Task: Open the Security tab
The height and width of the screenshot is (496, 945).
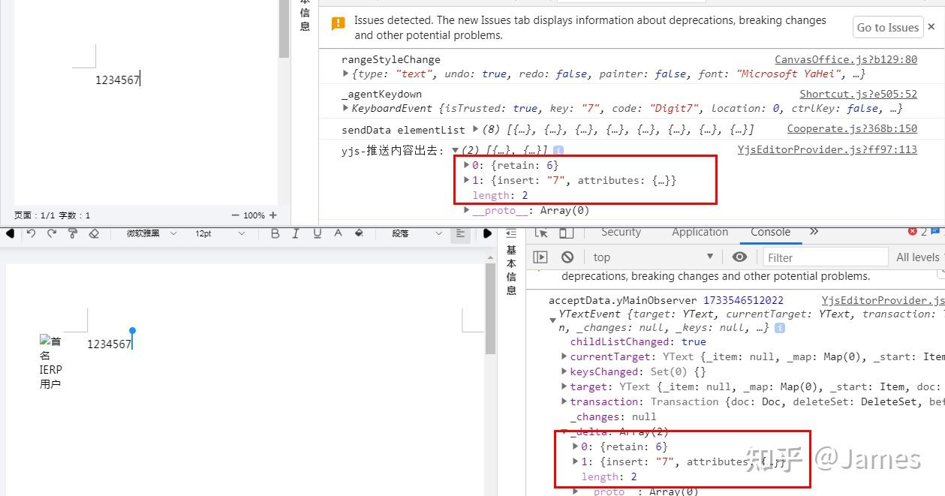Action: 621,233
